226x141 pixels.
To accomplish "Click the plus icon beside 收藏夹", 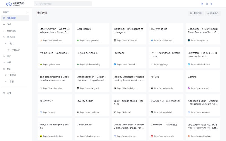I will (27, 12).
